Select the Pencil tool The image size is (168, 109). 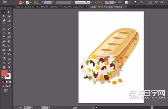(4, 33)
